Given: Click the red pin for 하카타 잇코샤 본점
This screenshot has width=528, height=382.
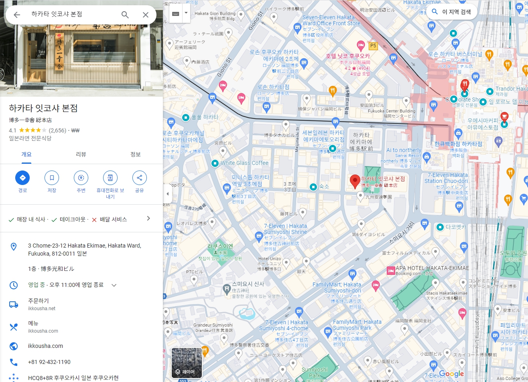Looking at the screenshot, I should (x=355, y=181).
